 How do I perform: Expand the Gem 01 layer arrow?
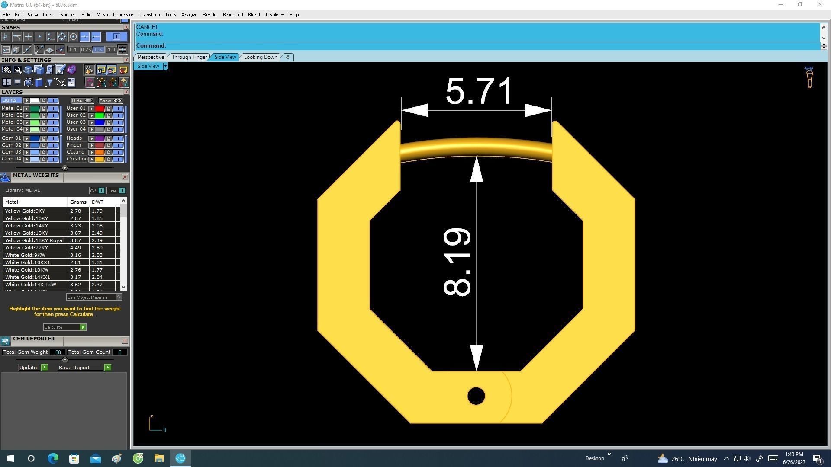coord(27,138)
